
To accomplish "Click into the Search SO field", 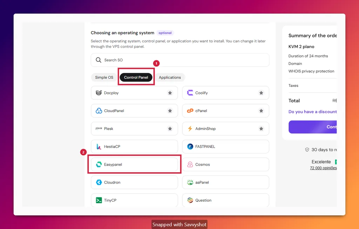I will (180, 60).
